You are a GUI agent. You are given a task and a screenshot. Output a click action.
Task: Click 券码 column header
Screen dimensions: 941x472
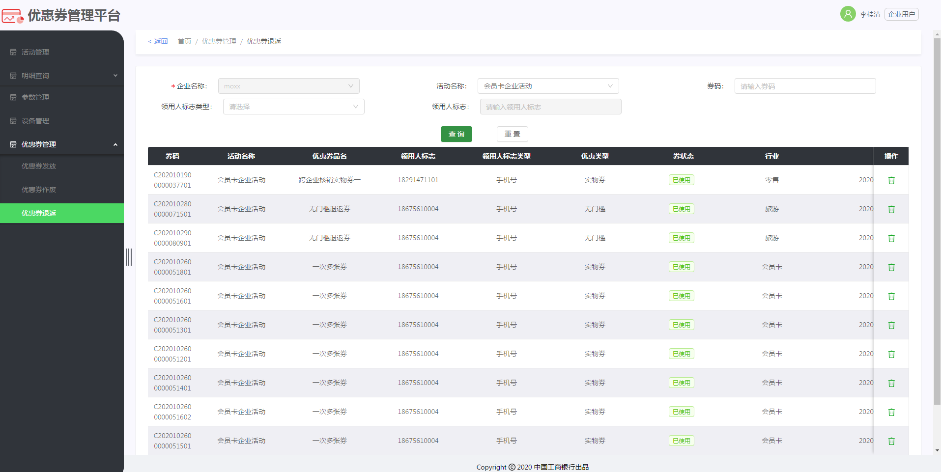point(172,156)
